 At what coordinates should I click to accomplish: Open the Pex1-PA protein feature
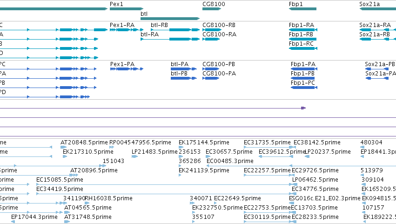pyautogui.click(x=122, y=64)
